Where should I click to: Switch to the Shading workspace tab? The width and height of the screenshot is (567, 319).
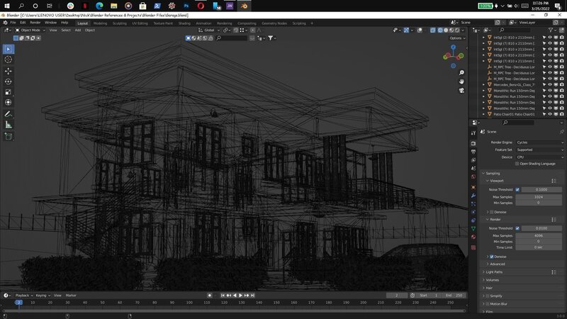[184, 23]
